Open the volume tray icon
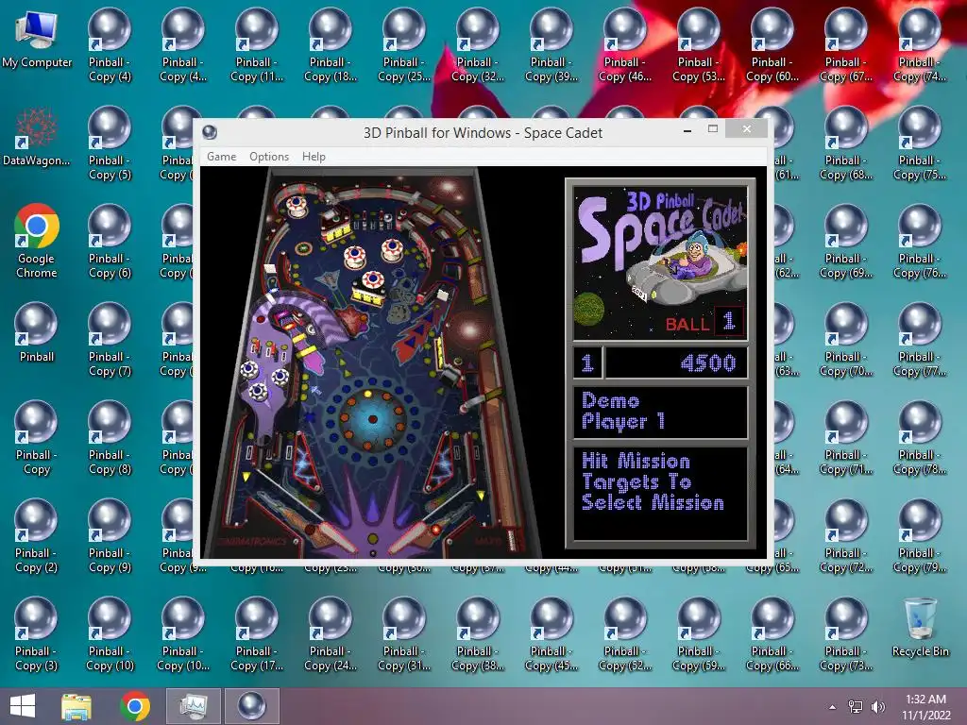The image size is (967, 725). click(x=877, y=707)
